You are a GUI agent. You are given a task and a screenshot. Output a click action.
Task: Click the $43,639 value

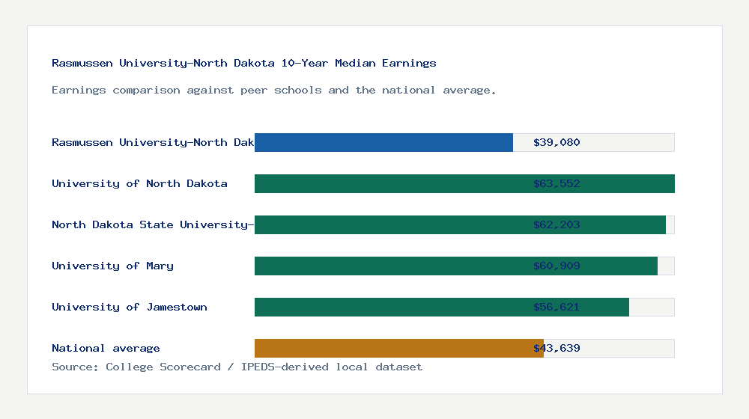pos(557,349)
